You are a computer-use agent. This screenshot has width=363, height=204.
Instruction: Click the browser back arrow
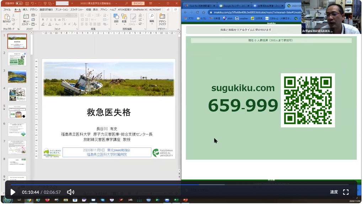tap(186, 12)
